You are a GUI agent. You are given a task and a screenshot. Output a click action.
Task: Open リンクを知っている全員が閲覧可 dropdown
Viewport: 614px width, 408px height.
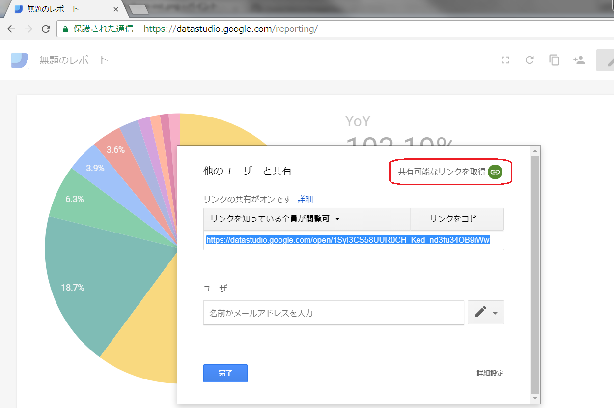(x=307, y=219)
